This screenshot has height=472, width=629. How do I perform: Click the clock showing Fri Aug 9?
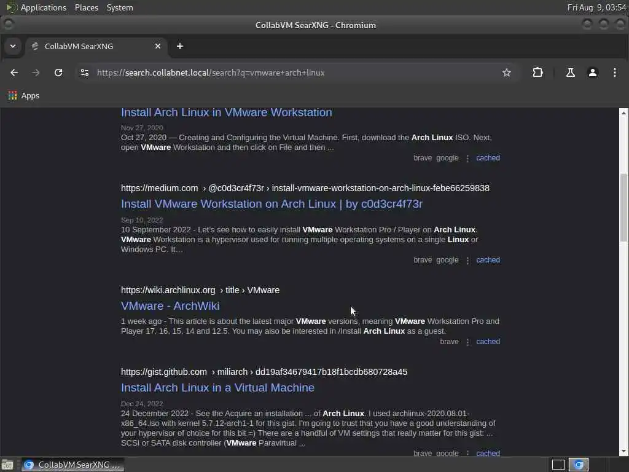[596, 7]
